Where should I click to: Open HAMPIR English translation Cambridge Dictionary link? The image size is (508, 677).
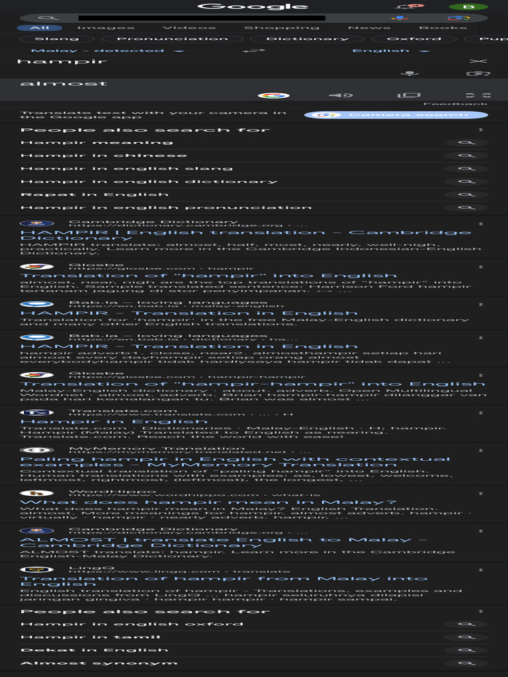(245, 235)
